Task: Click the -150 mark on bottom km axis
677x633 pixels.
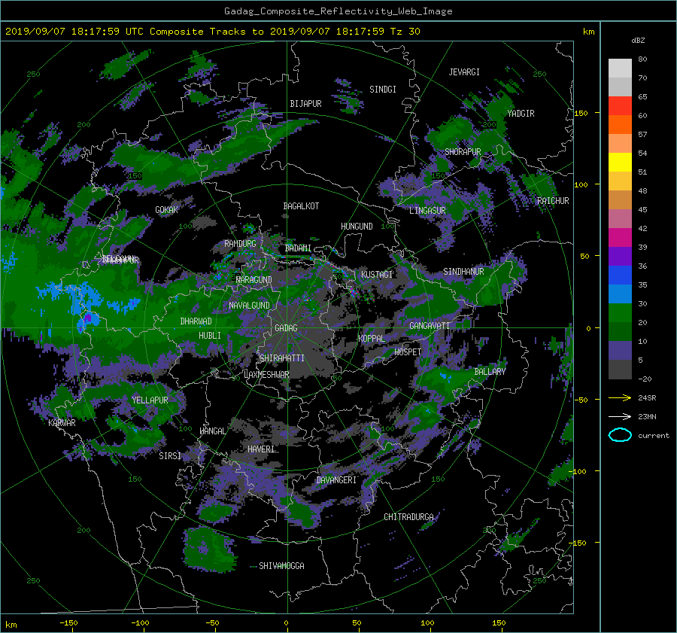Action: click(68, 622)
